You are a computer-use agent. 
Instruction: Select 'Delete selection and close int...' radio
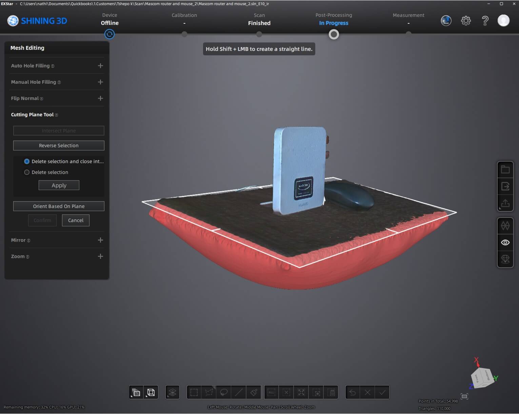(27, 162)
